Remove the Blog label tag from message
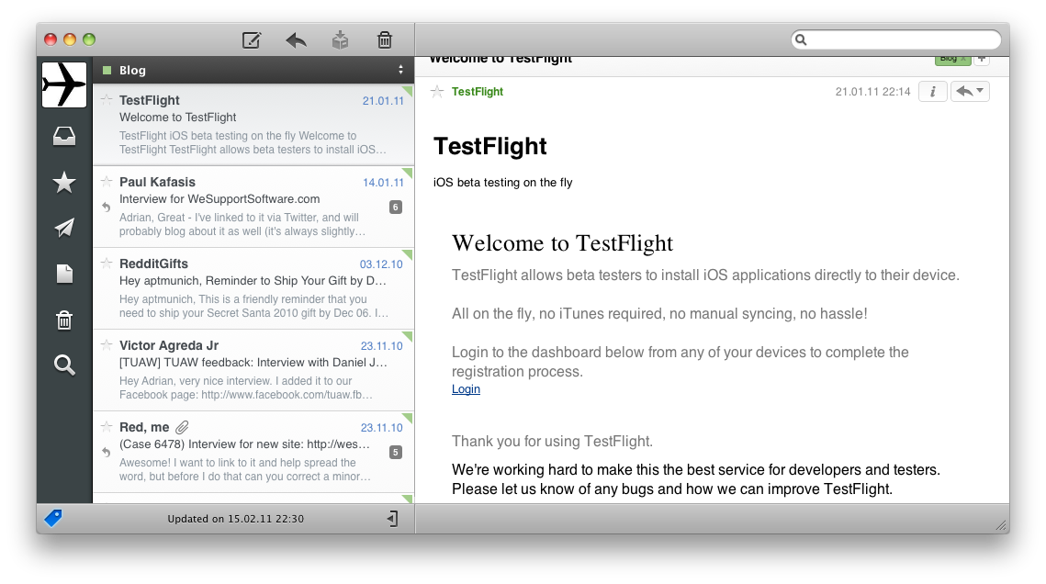Screen dimensions: 1046x584 pyautogui.click(x=962, y=60)
